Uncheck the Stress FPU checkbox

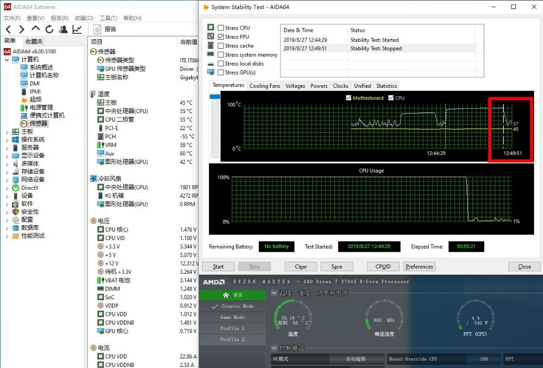[x=221, y=36]
